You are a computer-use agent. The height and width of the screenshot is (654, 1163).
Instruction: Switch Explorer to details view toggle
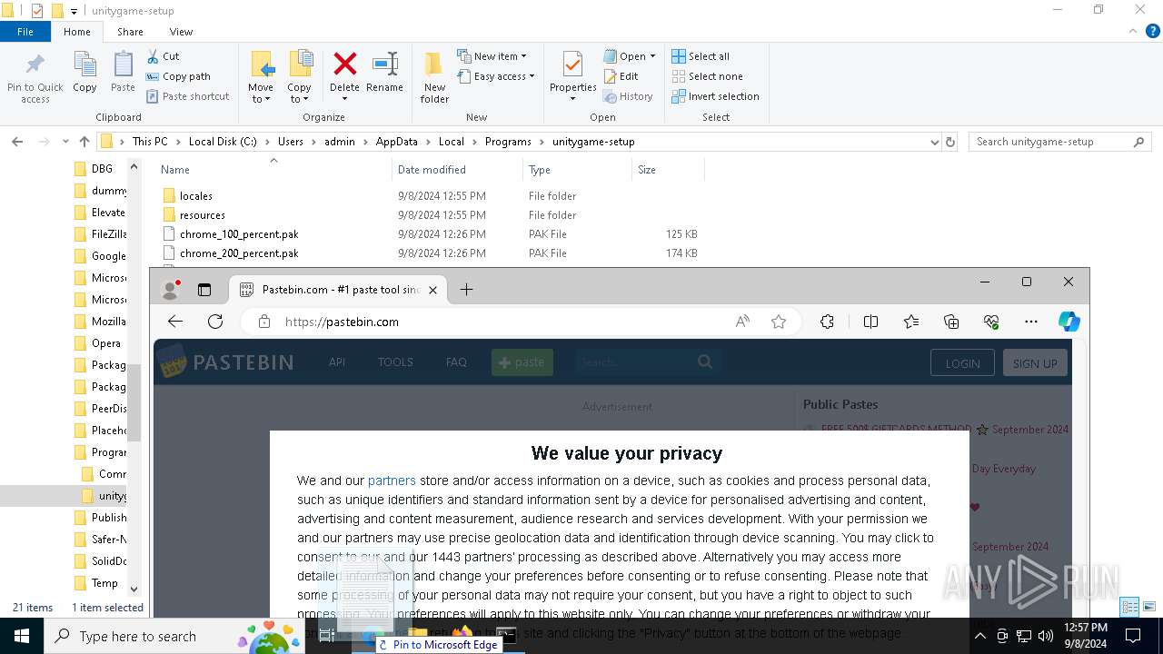pos(1129,607)
